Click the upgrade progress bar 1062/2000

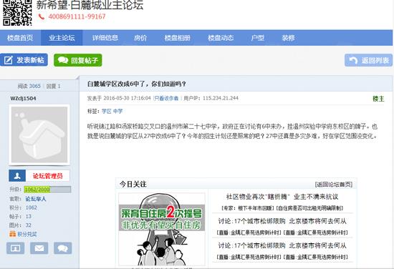47,189
